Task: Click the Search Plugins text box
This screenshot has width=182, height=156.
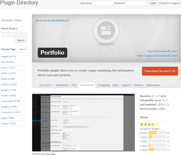Action: coord(14,35)
